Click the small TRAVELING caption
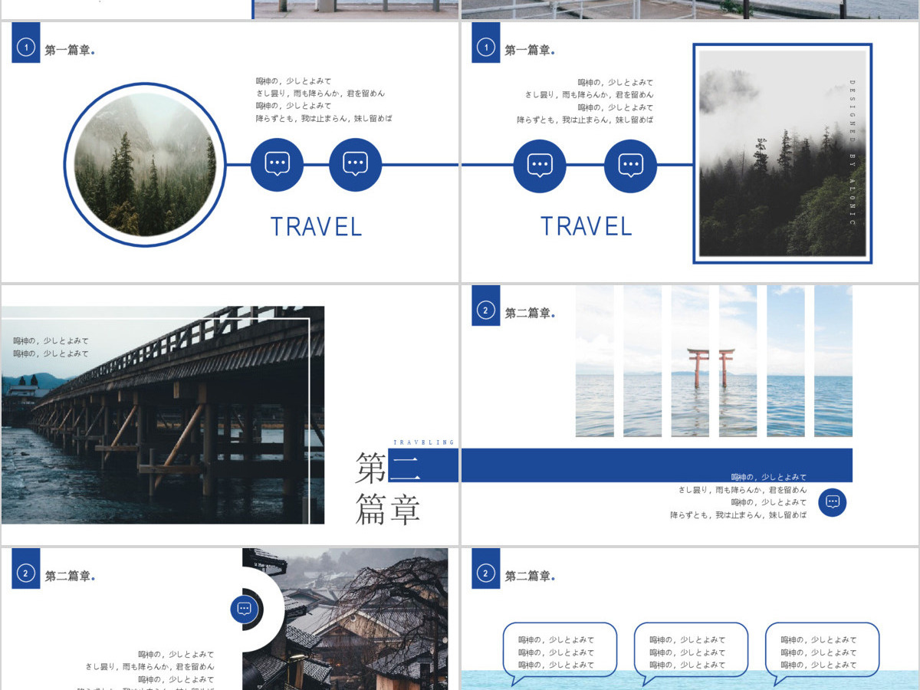 pos(424,442)
